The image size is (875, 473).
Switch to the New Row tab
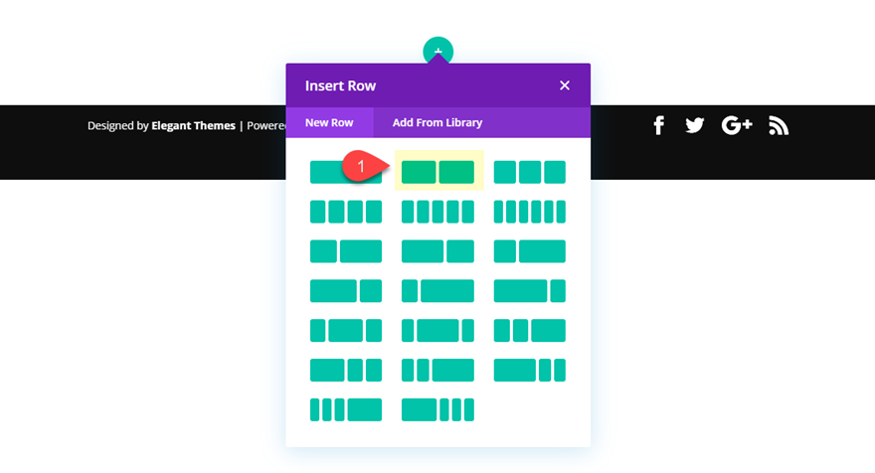pyautogui.click(x=329, y=122)
